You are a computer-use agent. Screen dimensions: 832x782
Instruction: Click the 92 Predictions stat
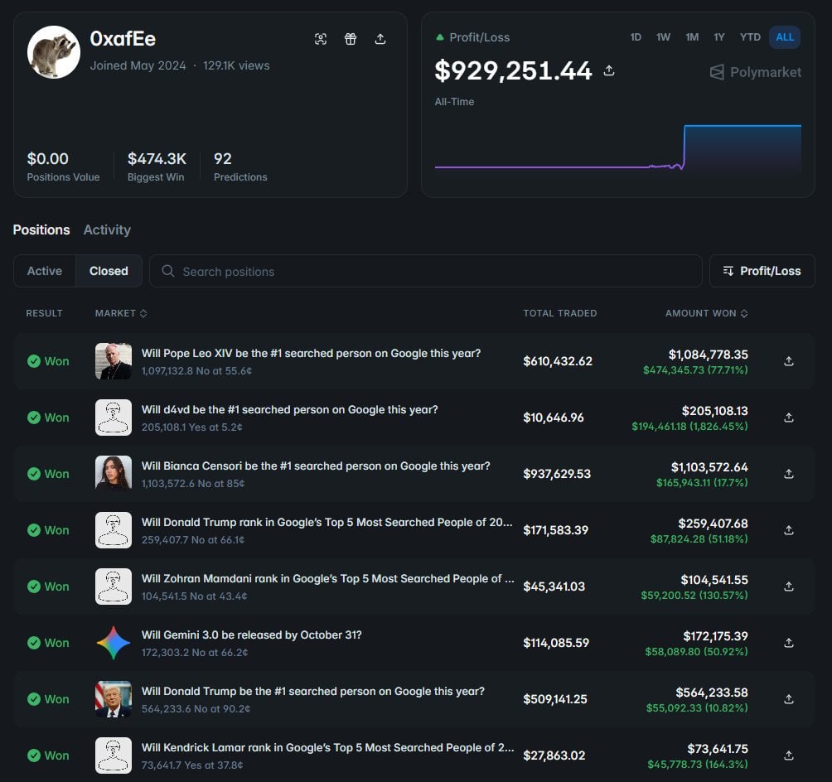[x=240, y=166]
